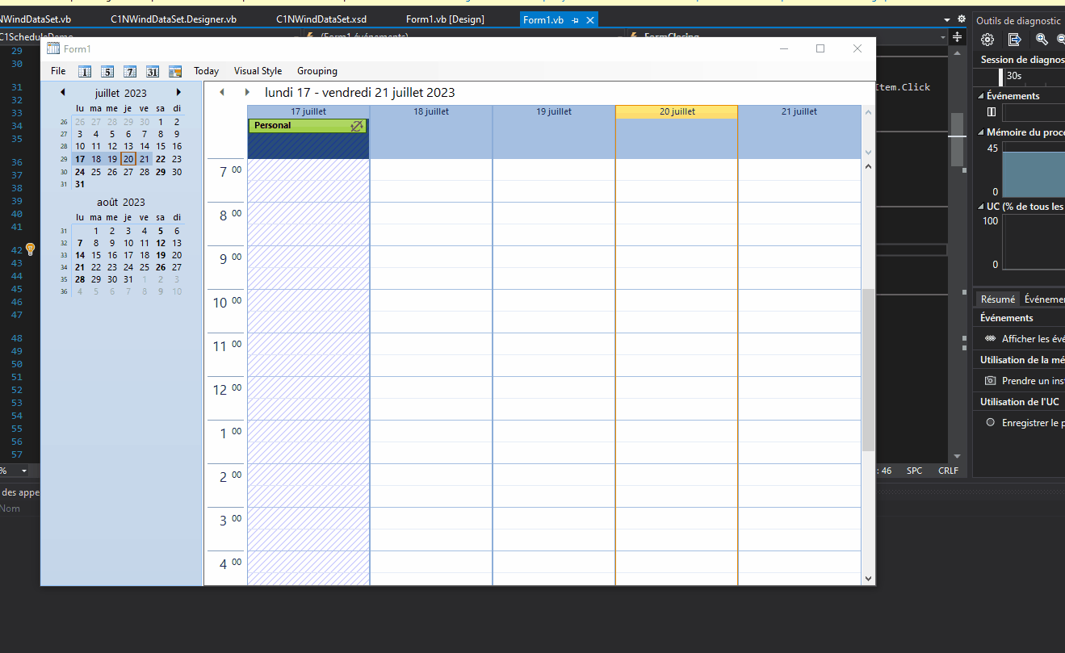This screenshot has height=653, width=1065.
Task: Switch to 7-day Week view icon
Action: pos(130,71)
